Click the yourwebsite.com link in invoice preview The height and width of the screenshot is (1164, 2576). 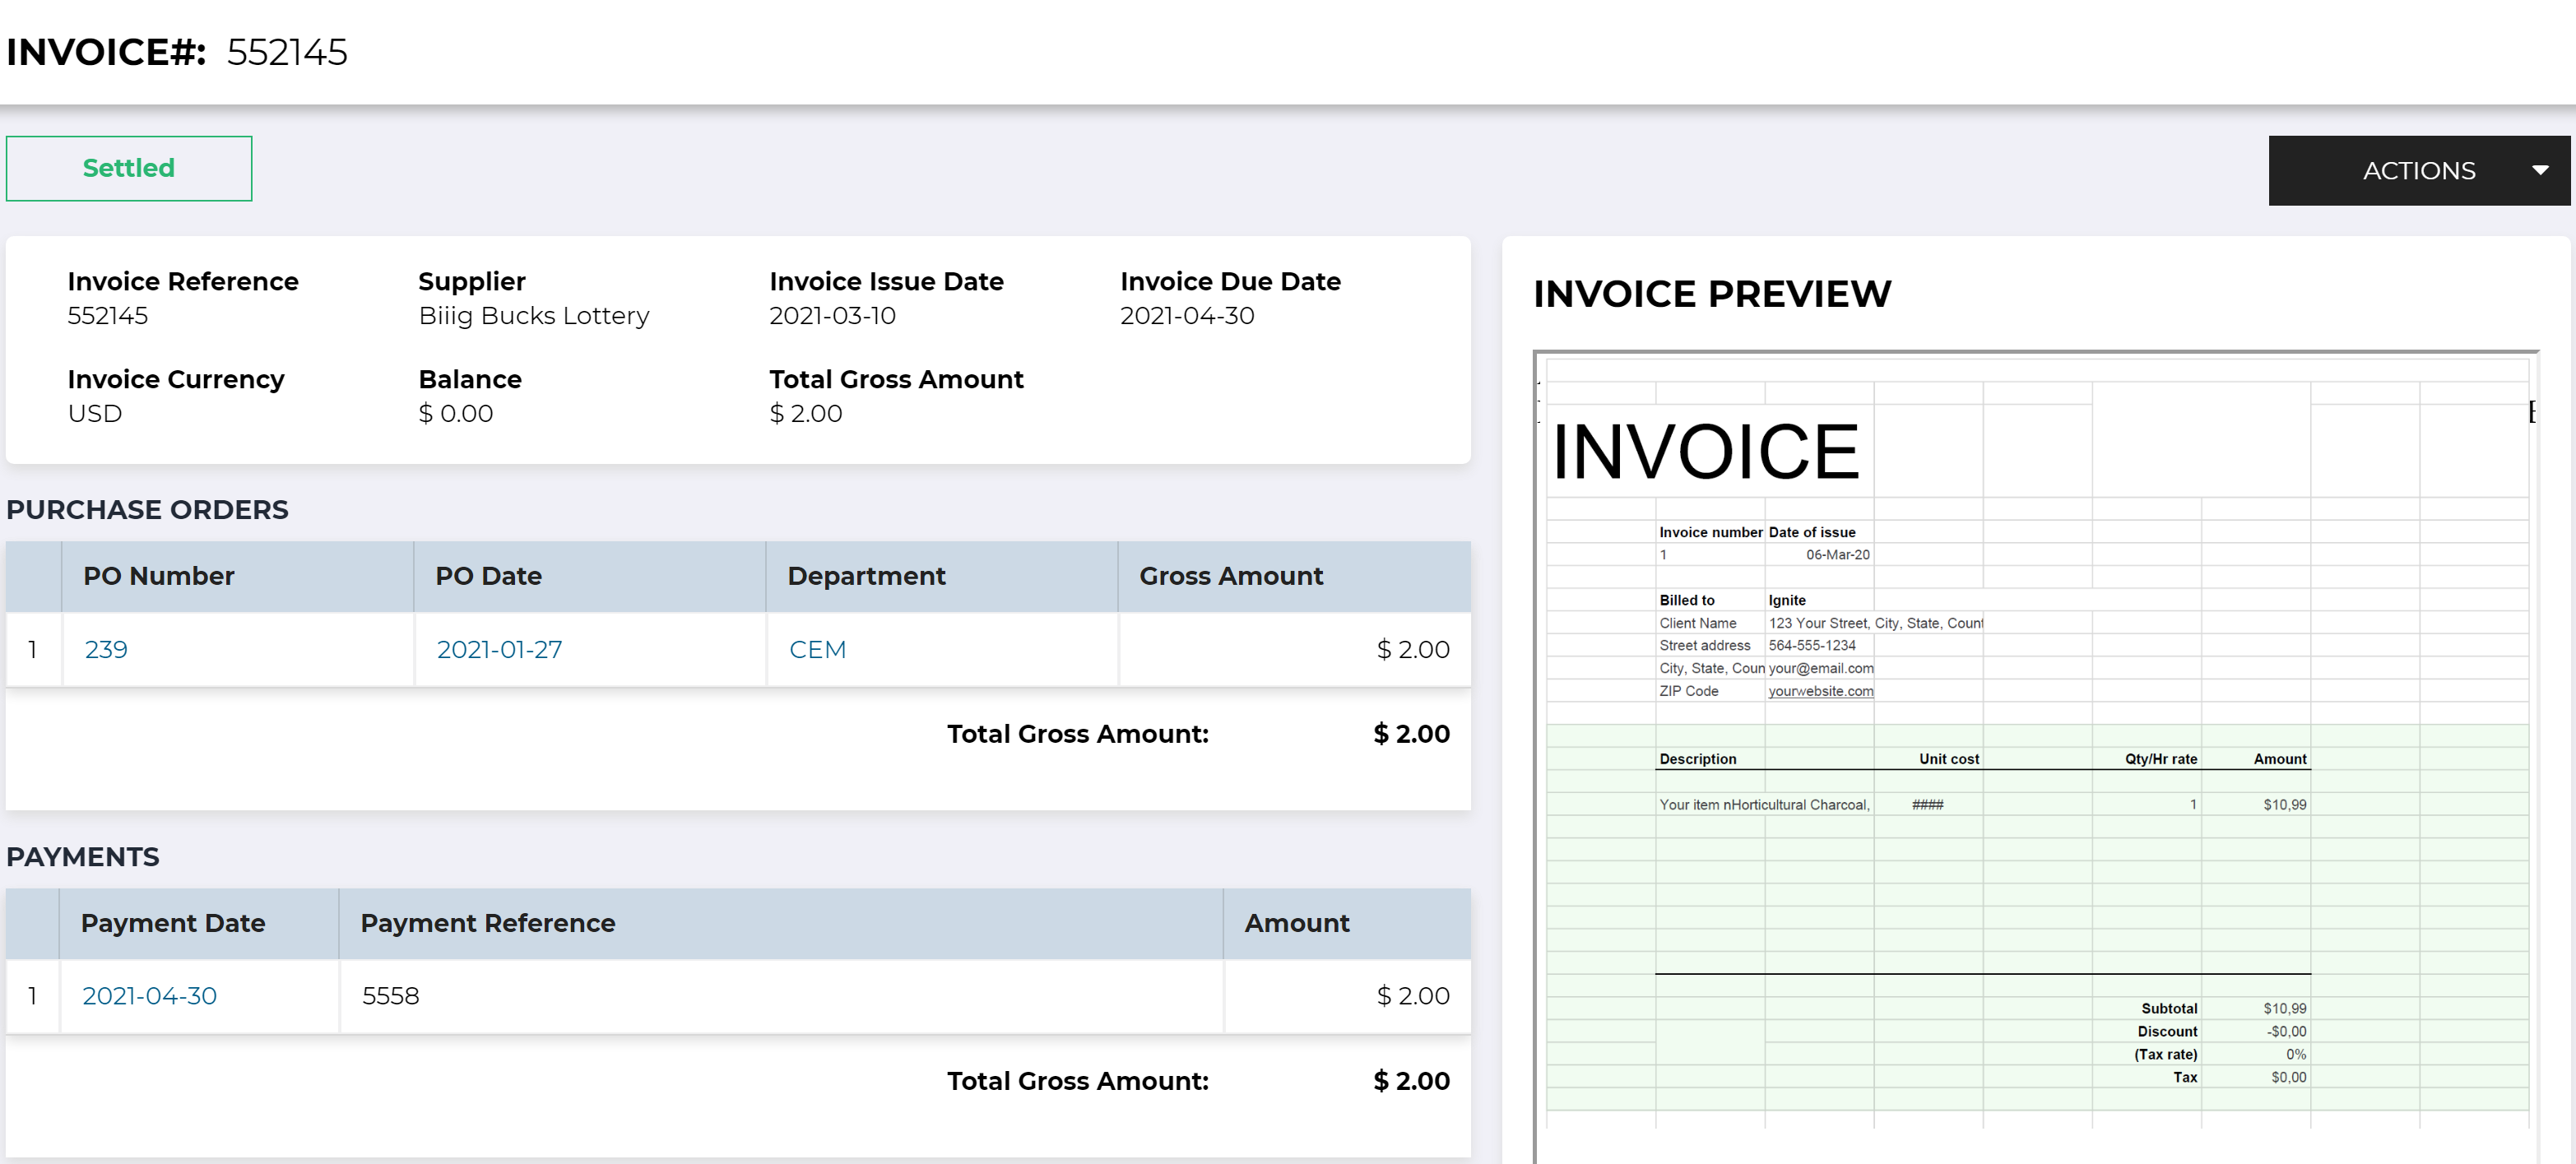tap(1820, 691)
